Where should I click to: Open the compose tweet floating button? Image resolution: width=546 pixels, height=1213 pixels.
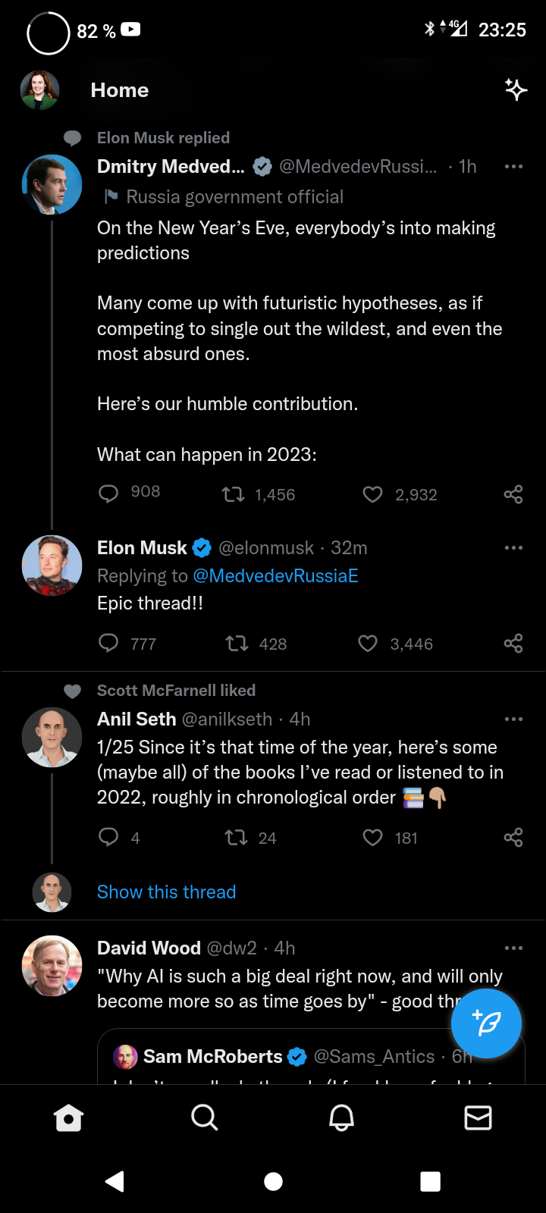(486, 1023)
